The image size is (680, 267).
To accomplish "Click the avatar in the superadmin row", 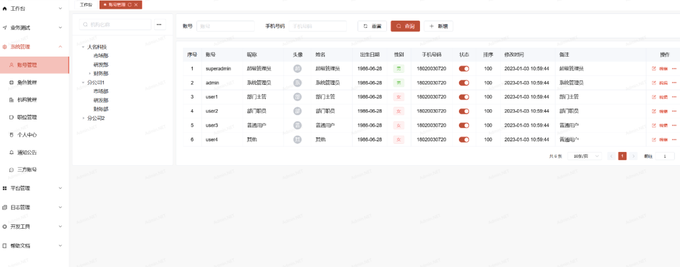I will [297, 68].
